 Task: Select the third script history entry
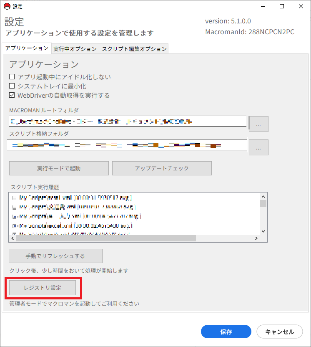77,216
